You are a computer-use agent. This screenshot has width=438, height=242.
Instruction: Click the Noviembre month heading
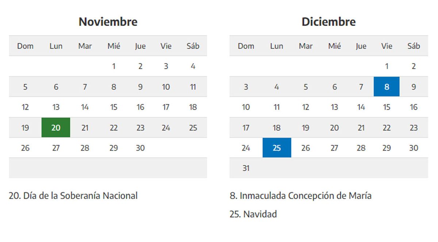(108, 22)
